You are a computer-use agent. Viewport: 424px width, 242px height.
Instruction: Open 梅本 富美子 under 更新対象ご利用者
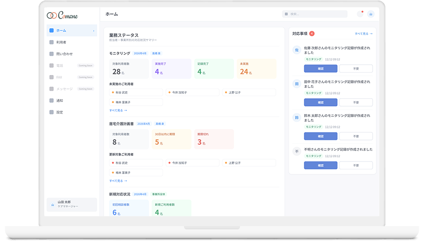(136, 173)
